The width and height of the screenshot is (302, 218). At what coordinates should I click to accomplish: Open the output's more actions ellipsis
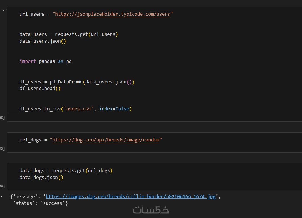1,196
